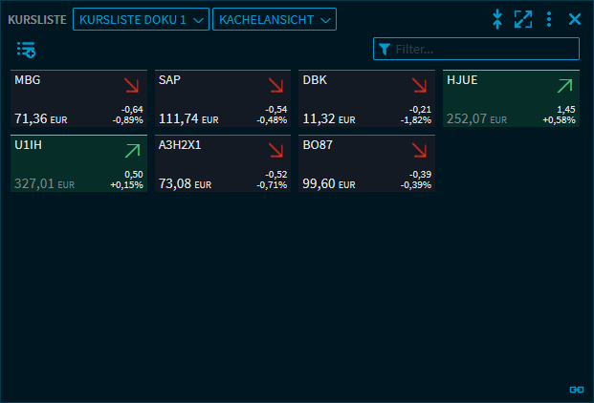Select the DBK tile
Screen dimensions: 594x403
366,98
